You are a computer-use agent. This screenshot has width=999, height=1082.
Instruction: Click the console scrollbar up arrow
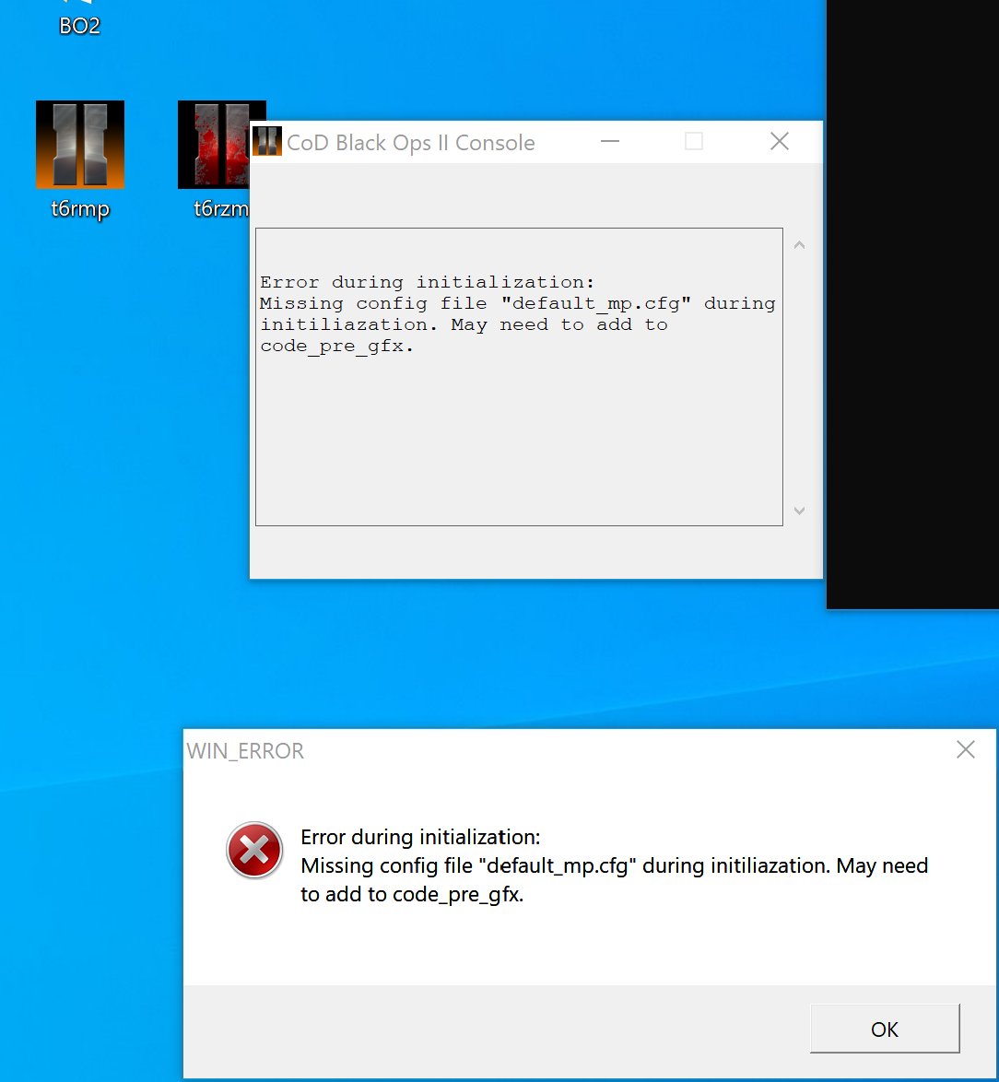click(799, 243)
